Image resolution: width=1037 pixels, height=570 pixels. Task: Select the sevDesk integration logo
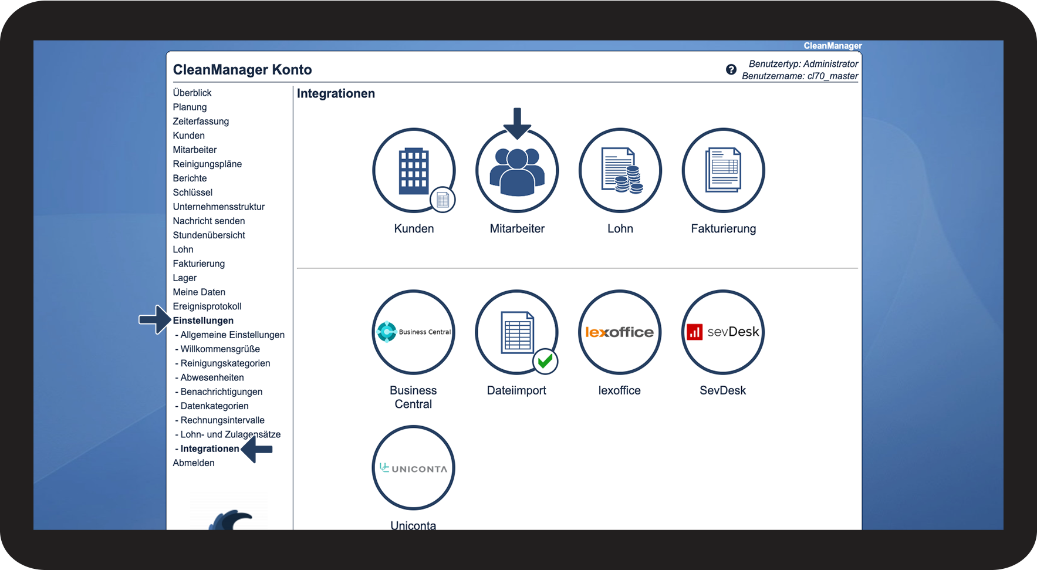[x=723, y=332]
